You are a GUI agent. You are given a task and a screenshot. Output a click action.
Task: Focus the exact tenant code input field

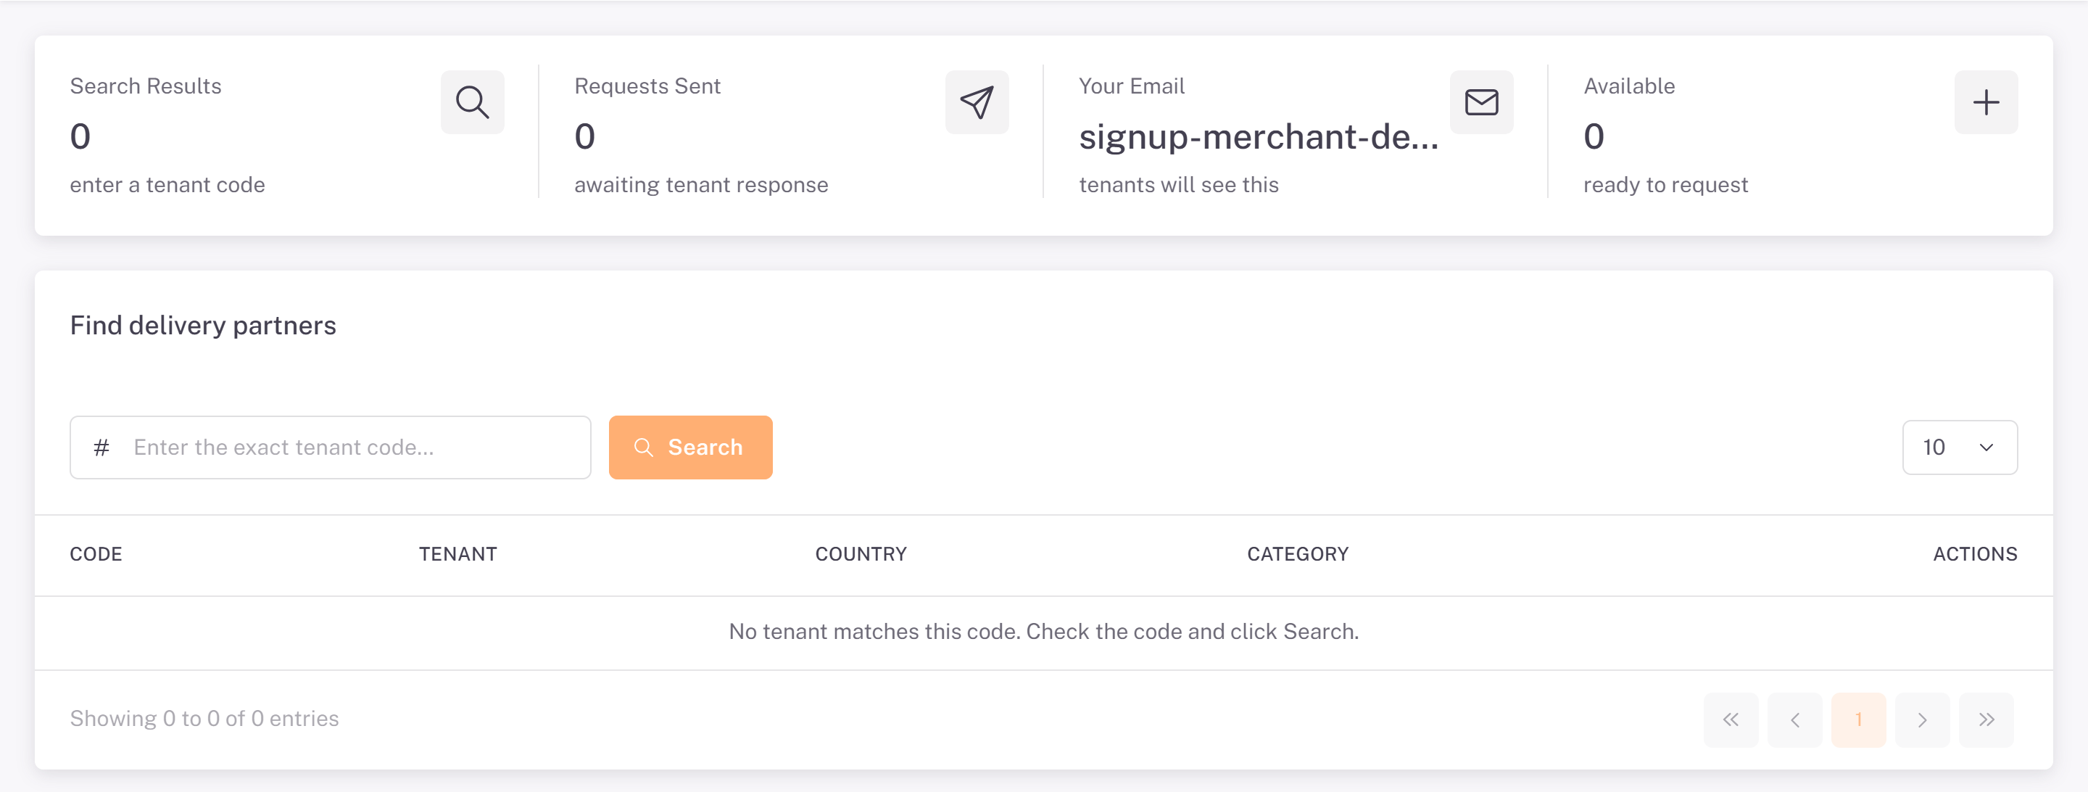point(330,447)
